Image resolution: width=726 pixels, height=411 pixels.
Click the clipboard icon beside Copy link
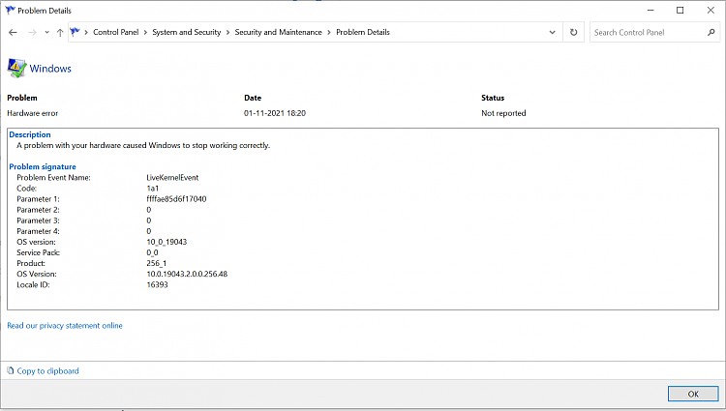[11, 370]
